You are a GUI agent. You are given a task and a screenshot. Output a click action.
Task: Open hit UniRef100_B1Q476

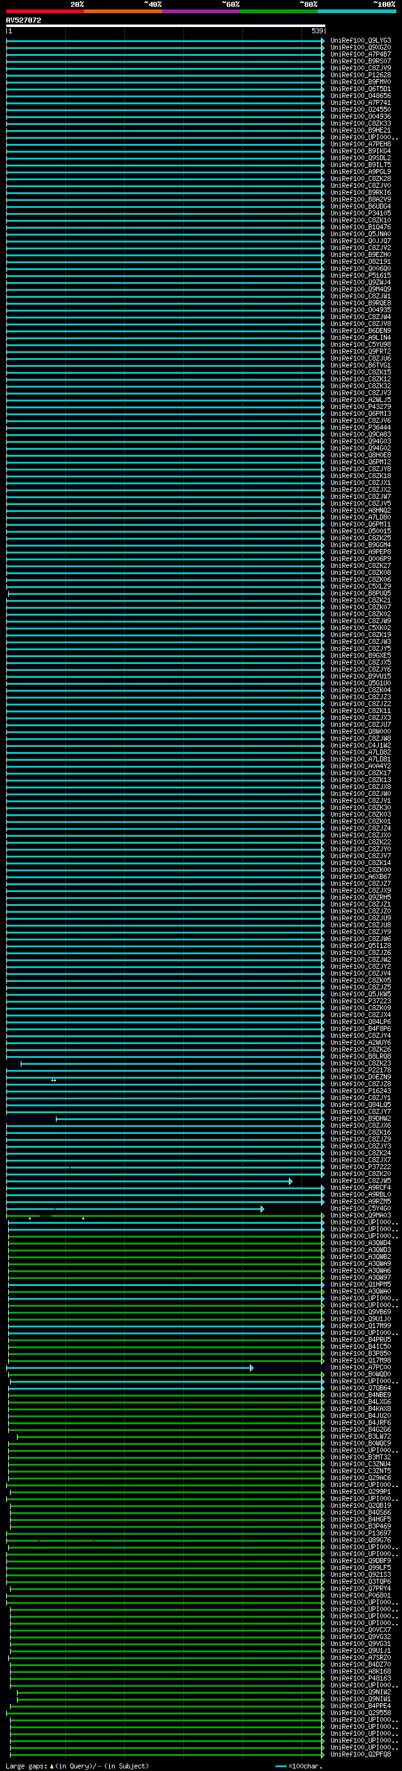tap(360, 227)
